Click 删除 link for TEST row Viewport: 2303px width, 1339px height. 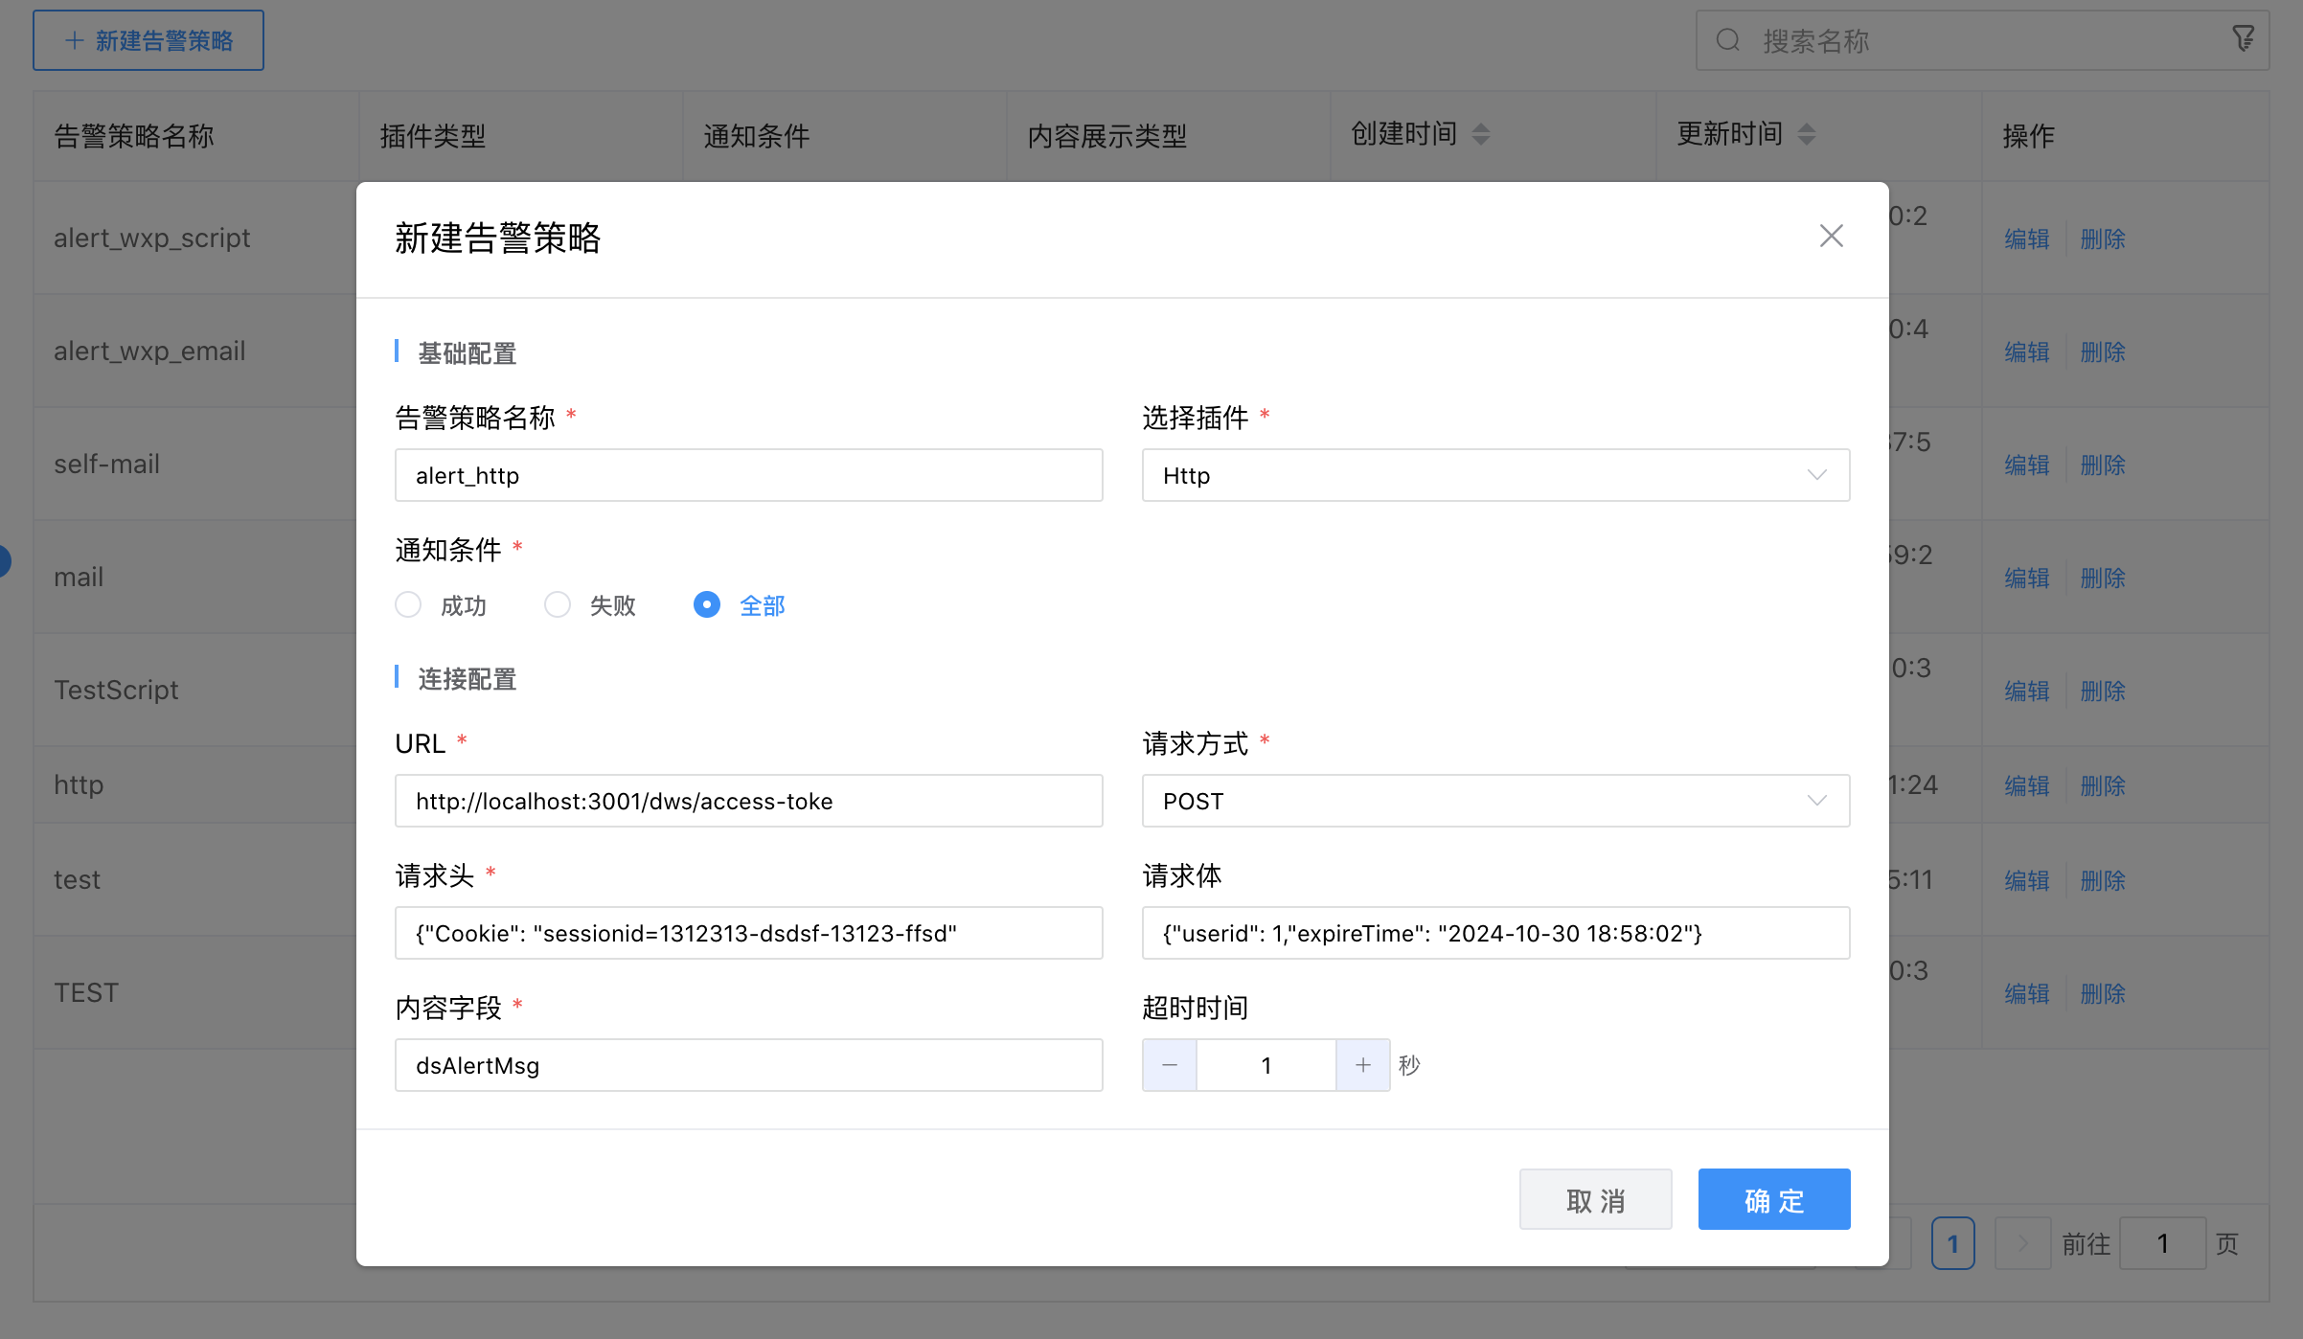click(2103, 993)
